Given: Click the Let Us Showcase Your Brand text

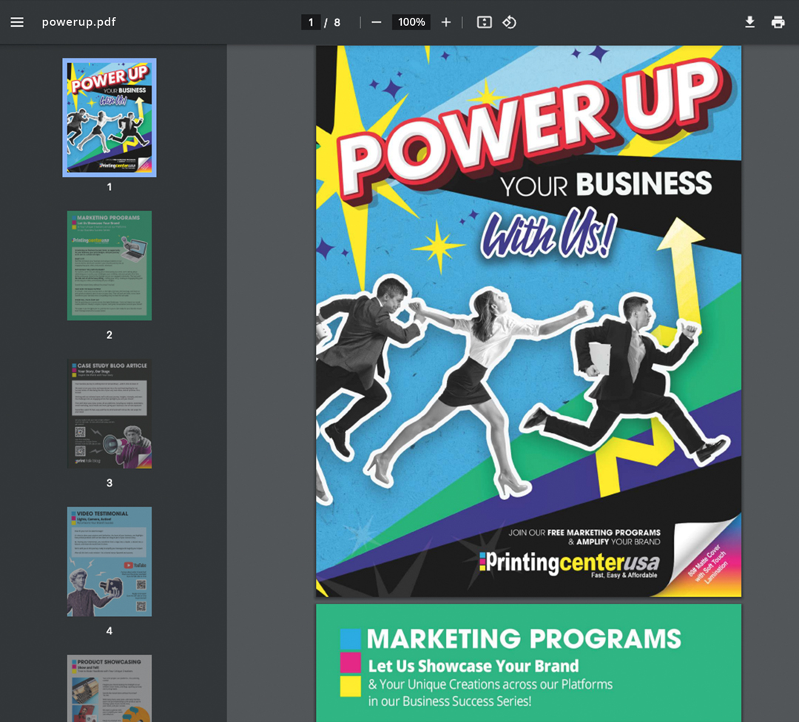Looking at the screenshot, I should point(473,666).
